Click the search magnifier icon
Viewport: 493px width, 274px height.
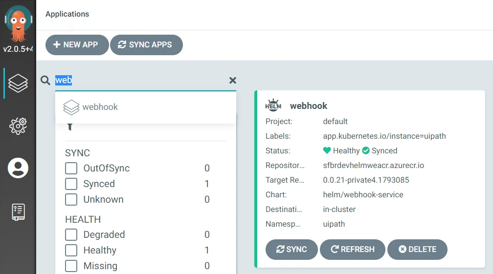click(45, 81)
